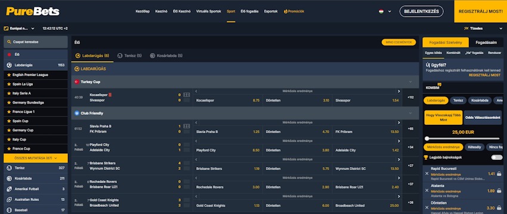Click the Turkey flag icon next to Turkey Cup
This screenshot has width=507, height=214.
[x=76, y=82]
